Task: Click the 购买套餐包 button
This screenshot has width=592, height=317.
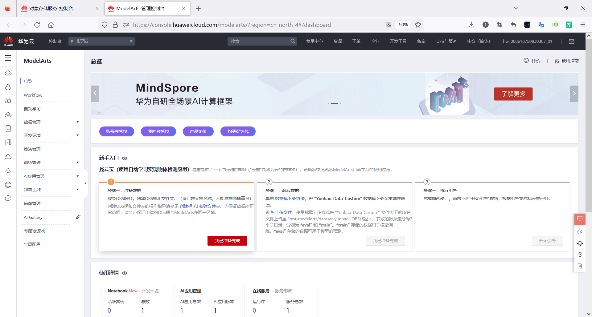Action: tap(117, 131)
